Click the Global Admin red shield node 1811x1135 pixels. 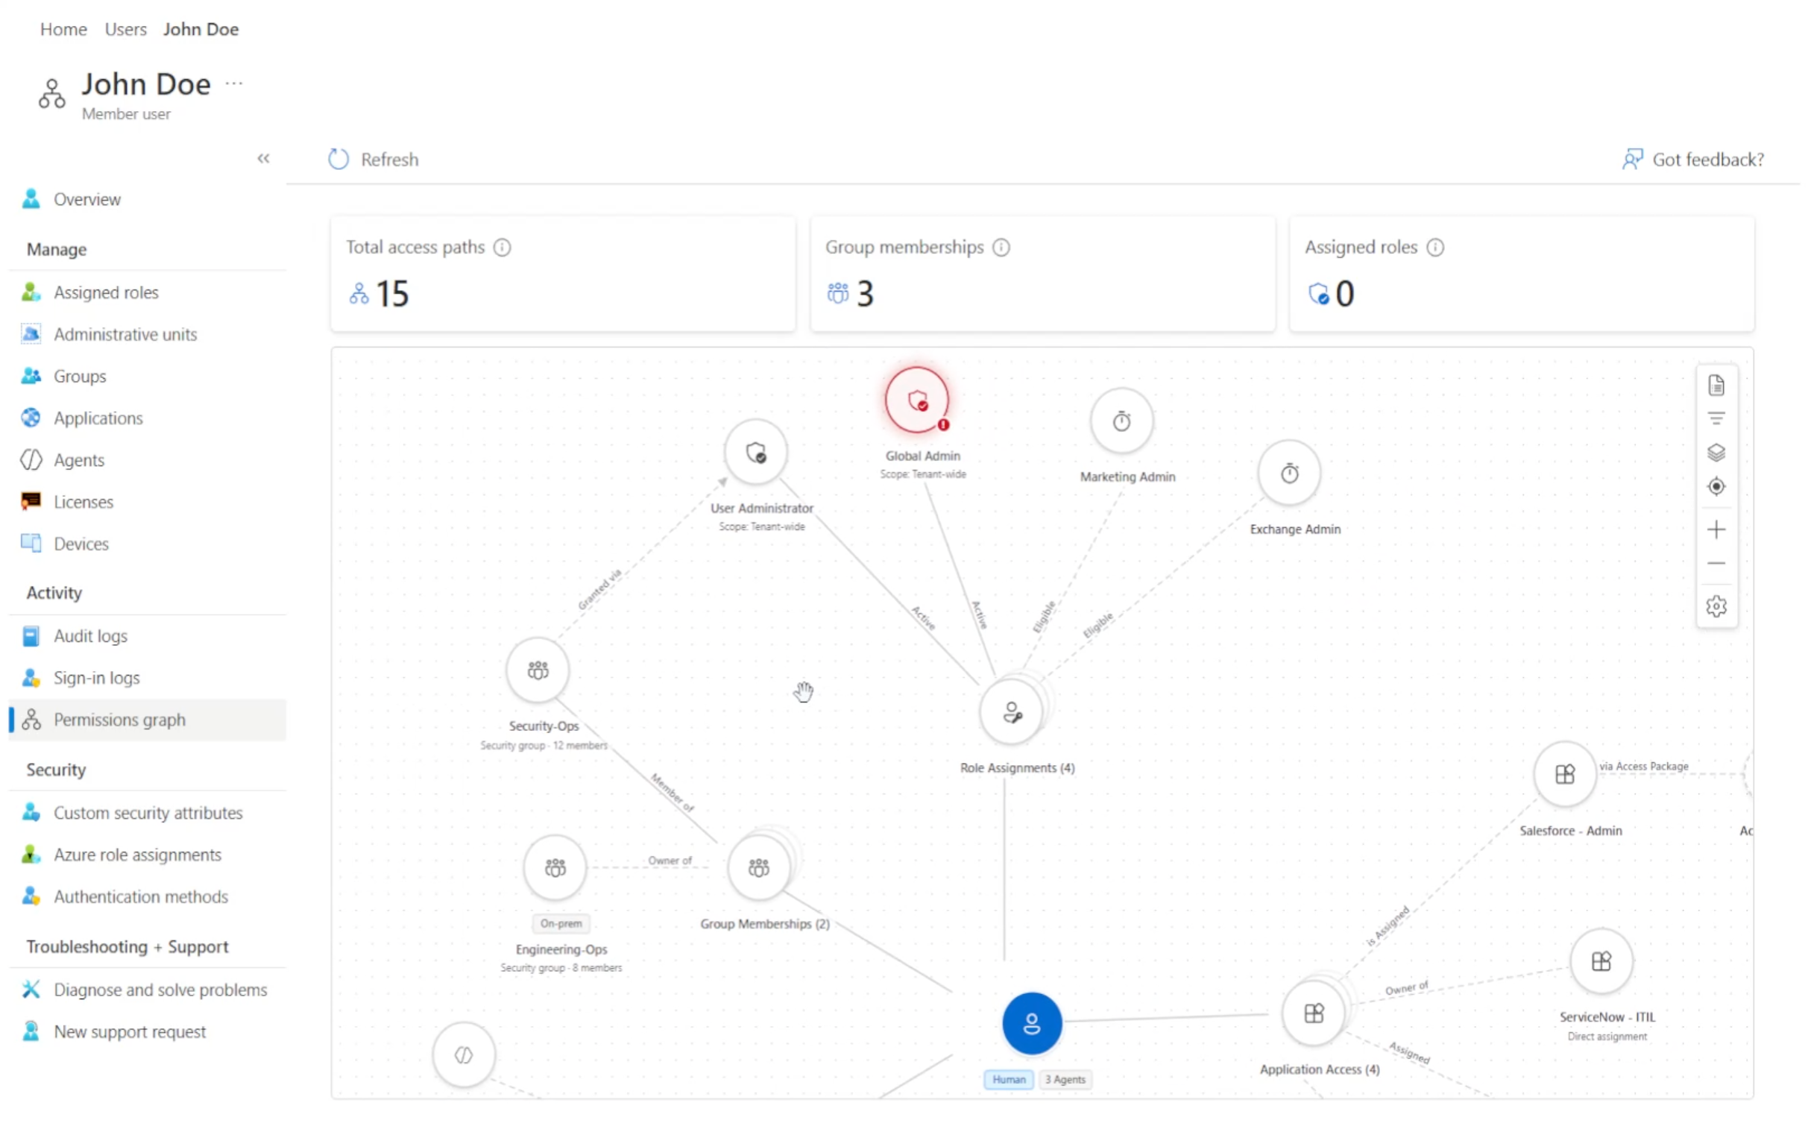coord(916,400)
